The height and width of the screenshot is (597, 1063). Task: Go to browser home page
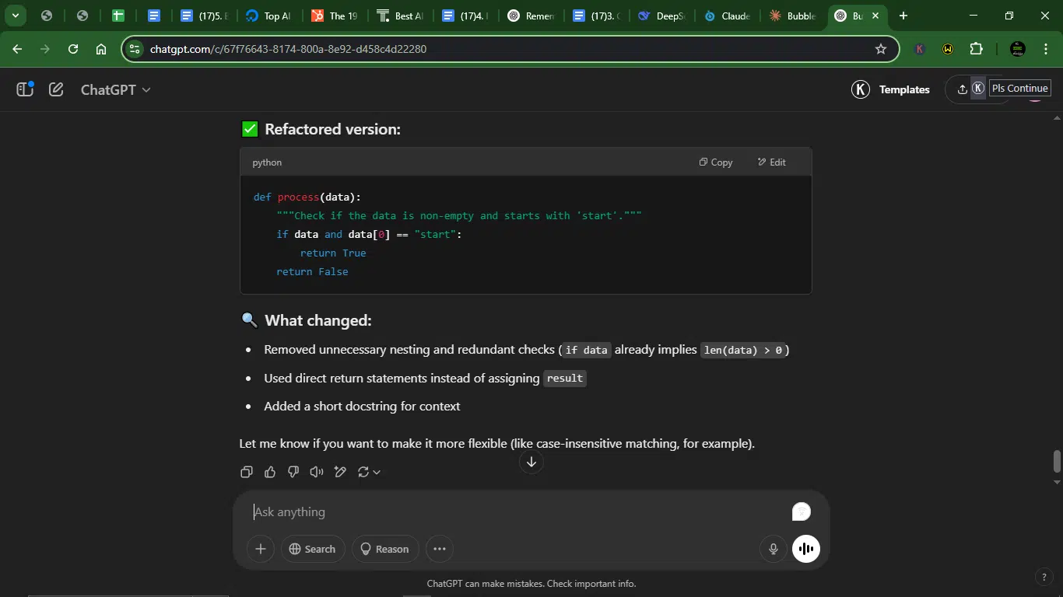[101, 49]
